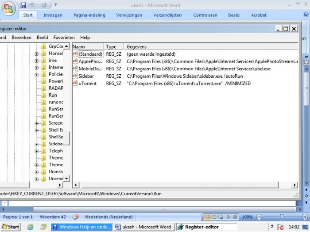Open the Verzendlijsten ribbon tab
The width and height of the screenshot is (310, 232).
coord(167,15)
